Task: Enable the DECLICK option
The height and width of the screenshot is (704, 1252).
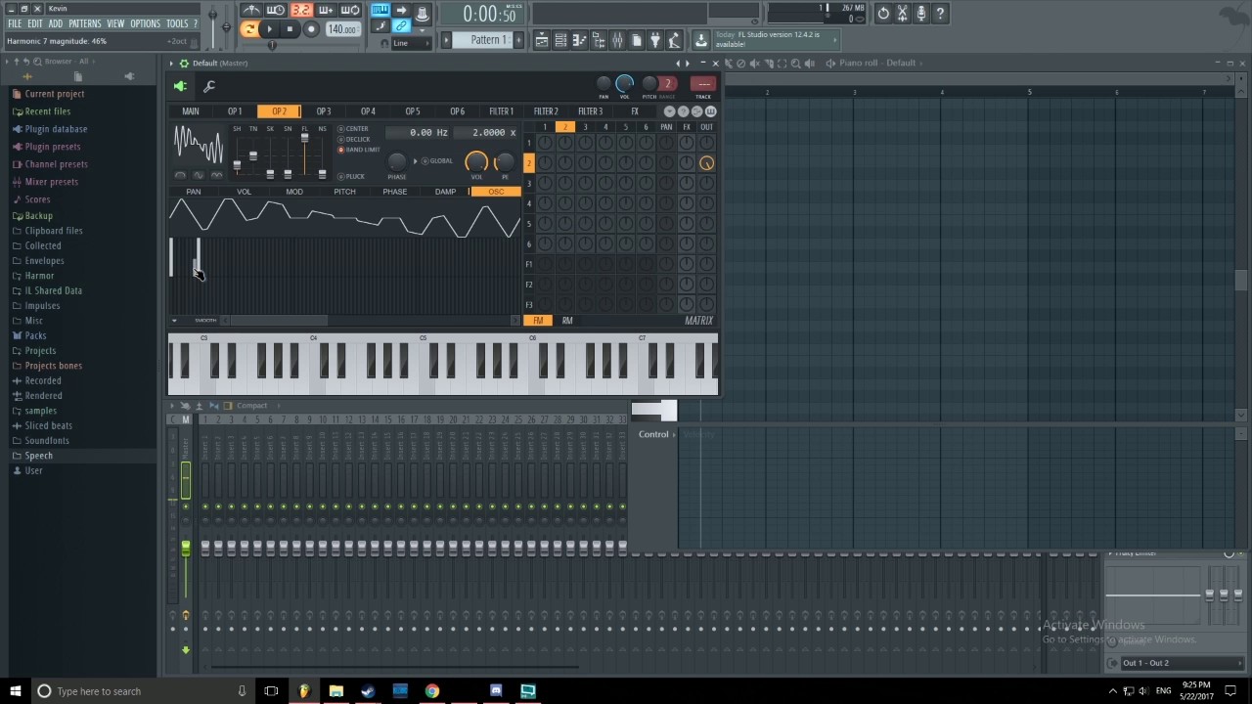Action: point(354,140)
